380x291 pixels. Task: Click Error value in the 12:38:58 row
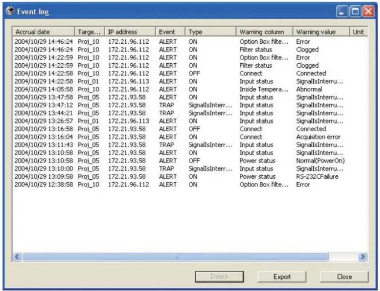pos(303,184)
